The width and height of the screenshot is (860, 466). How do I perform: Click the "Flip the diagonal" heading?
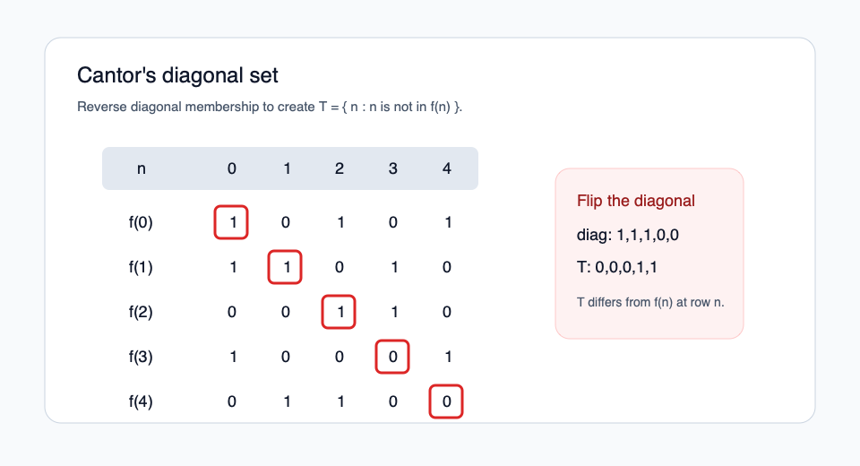(x=636, y=201)
